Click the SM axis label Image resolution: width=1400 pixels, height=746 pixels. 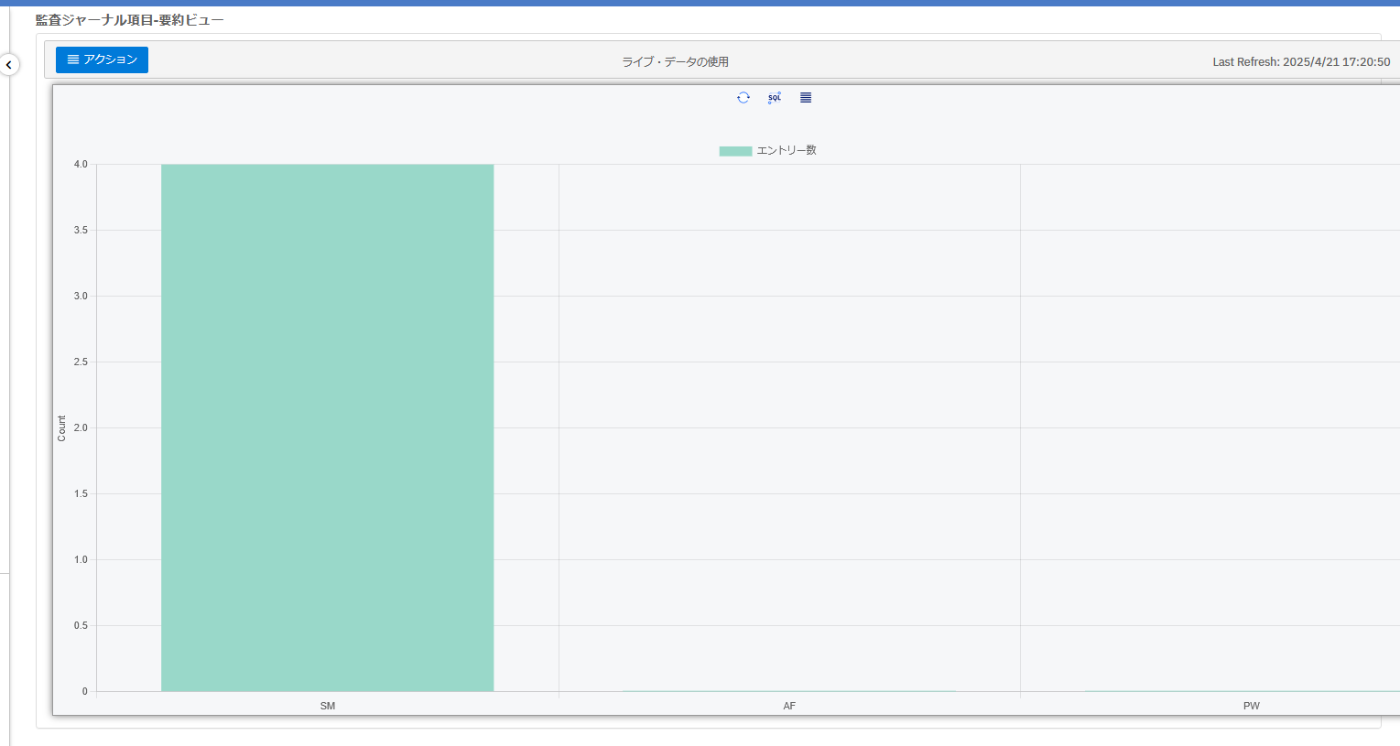point(328,706)
